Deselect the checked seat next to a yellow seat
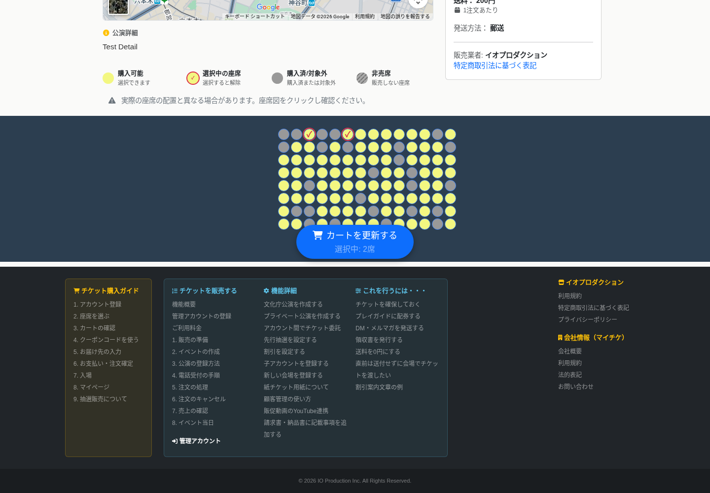 click(x=348, y=134)
